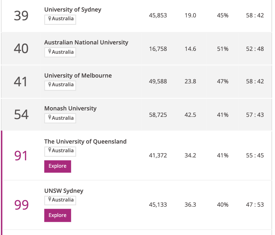Click the 52 : 48 ratio for ANU
This screenshot has width=275, height=235.
coord(255,49)
